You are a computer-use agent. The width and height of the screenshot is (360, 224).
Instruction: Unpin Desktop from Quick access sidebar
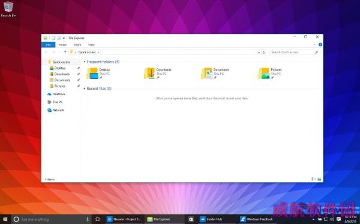coord(79,68)
